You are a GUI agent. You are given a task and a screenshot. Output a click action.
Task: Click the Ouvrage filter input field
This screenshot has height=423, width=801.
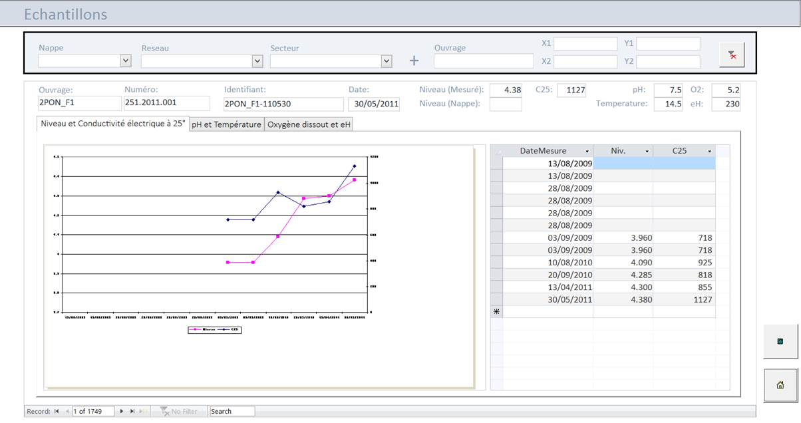pos(484,61)
